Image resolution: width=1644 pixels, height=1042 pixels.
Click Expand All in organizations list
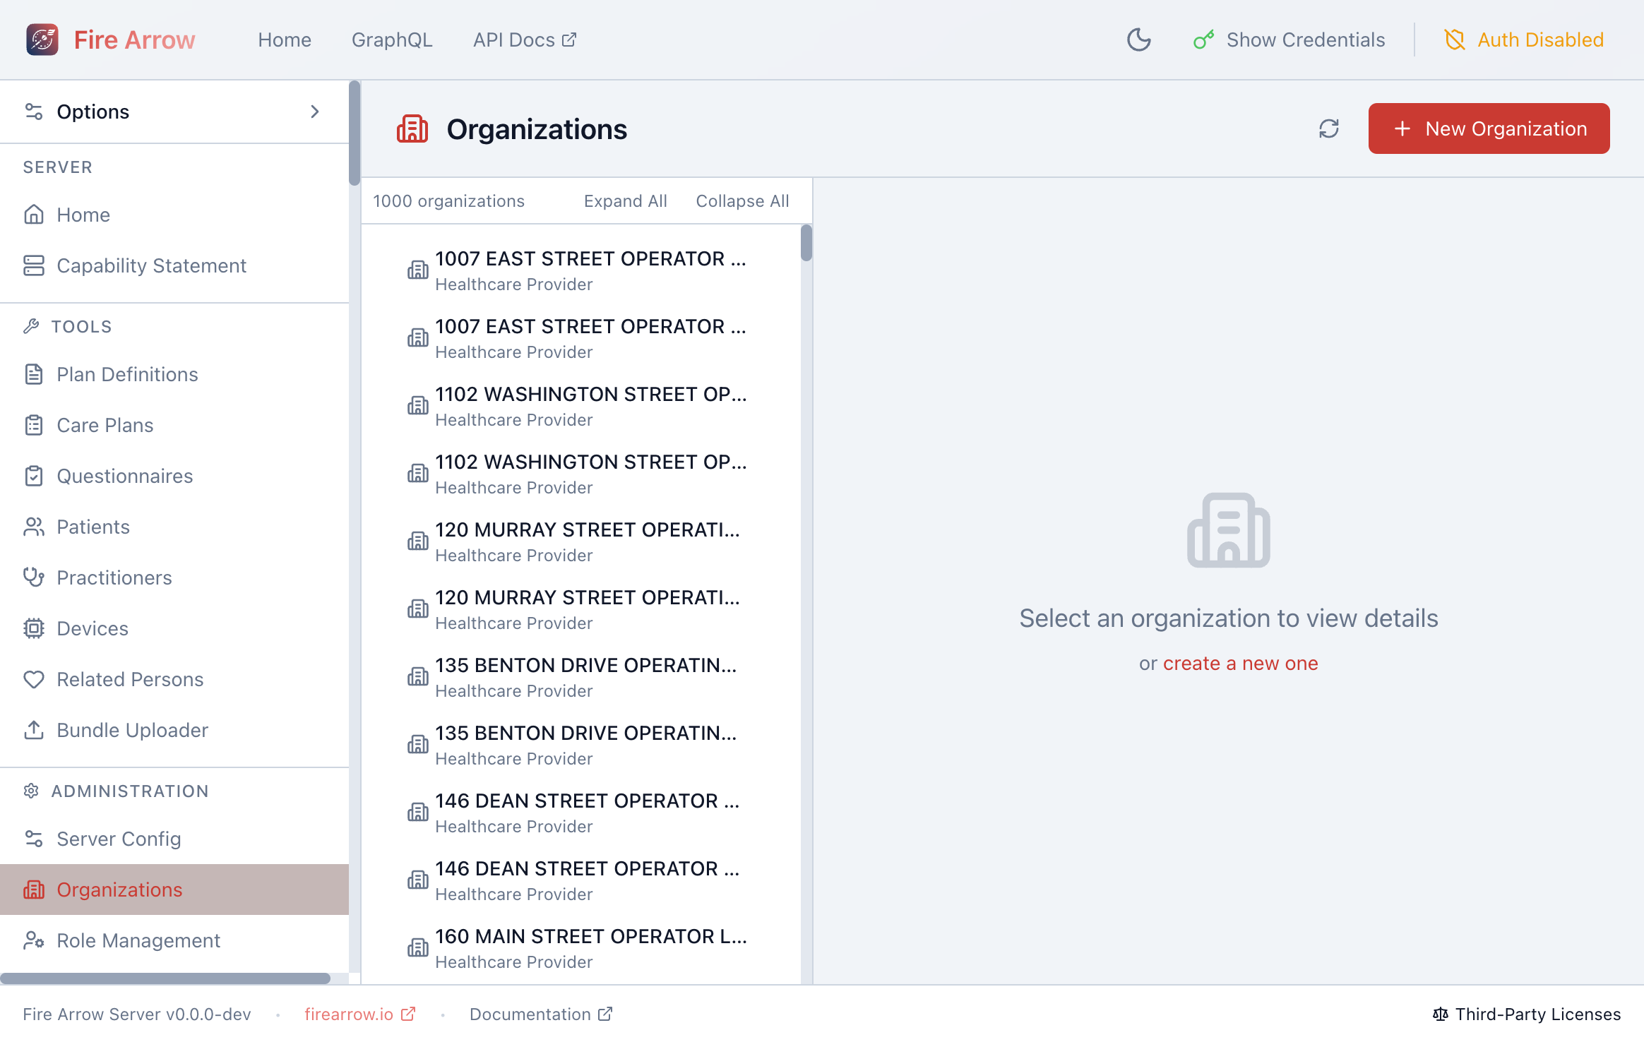tap(625, 200)
